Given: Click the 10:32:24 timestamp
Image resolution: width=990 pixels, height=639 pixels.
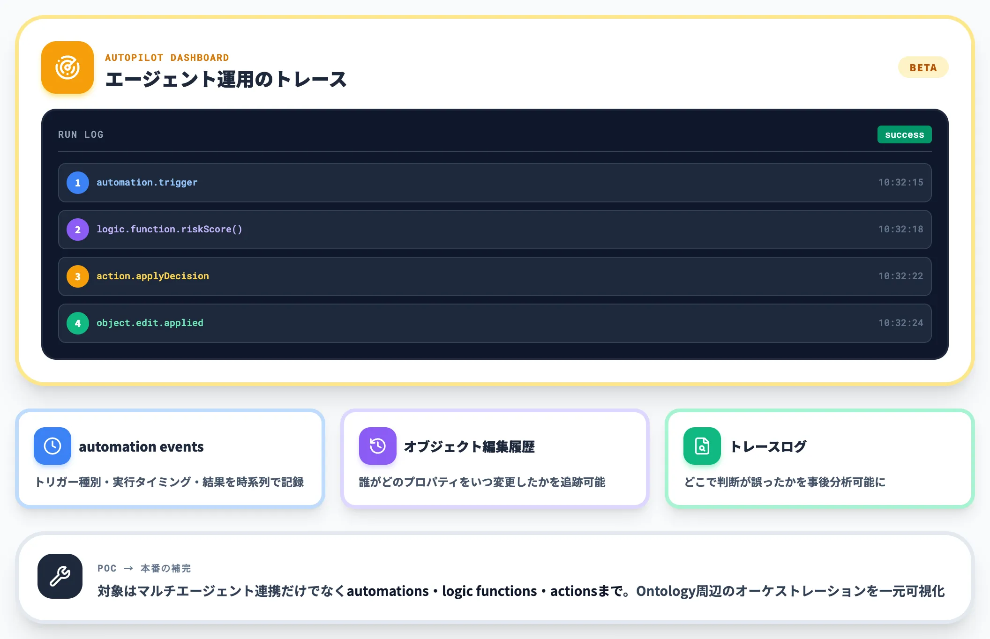Looking at the screenshot, I should 900,323.
